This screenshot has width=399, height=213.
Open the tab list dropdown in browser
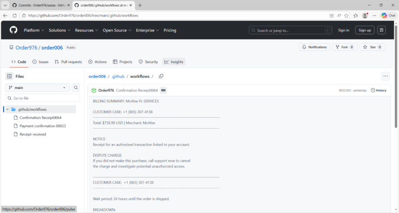pyautogui.click(x=5, y=5)
